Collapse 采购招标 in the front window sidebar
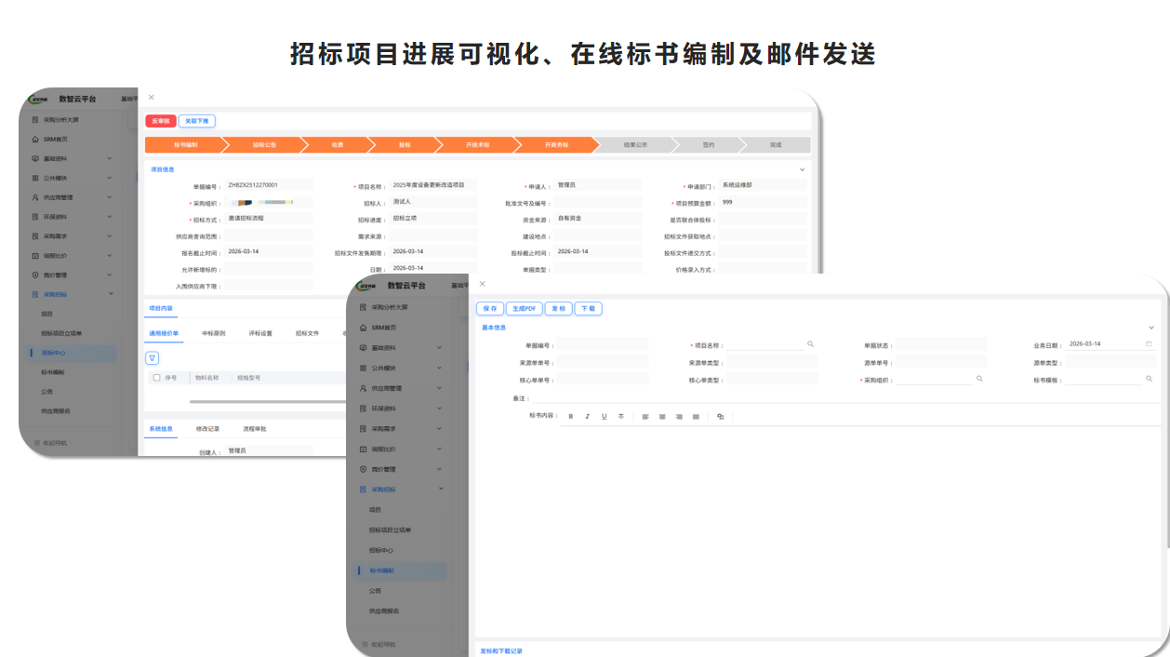Image resolution: width=1170 pixels, height=657 pixels. [440, 489]
